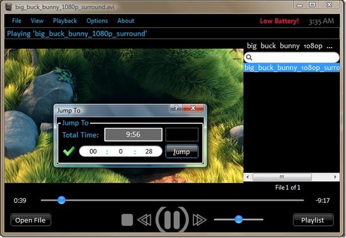346x238 pixels.
Task: Click the Low Battery! warning
Action: 279,21
